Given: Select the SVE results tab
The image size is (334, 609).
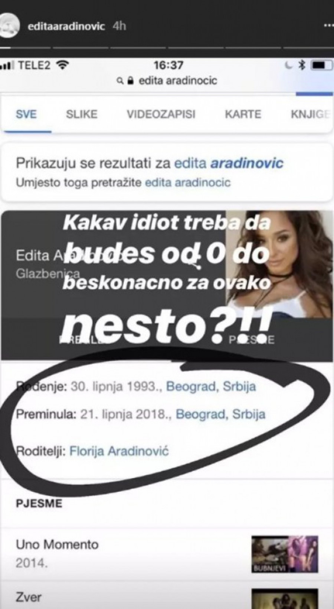Looking at the screenshot, I should point(27,114).
